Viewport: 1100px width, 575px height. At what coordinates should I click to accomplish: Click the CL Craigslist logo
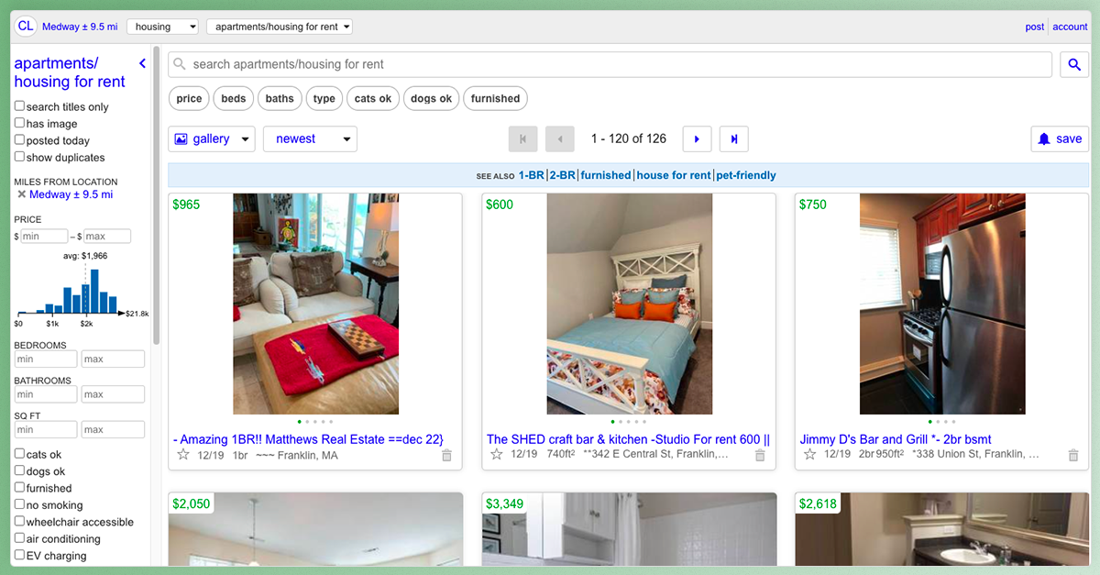[x=25, y=26]
